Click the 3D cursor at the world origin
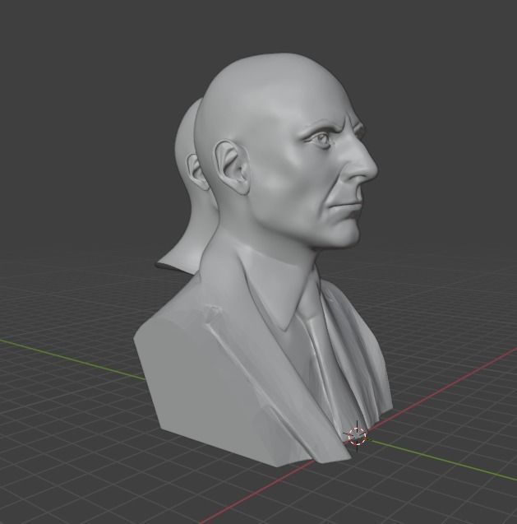This screenshot has width=517, height=524. (x=357, y=437)
